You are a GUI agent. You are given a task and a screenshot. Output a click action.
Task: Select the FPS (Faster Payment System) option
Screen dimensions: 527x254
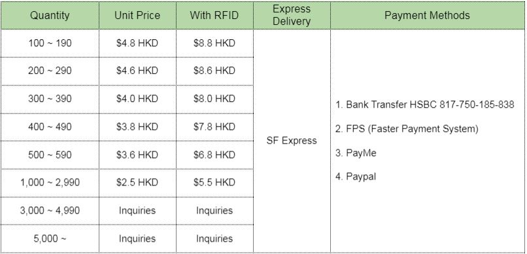click(407, 129)
